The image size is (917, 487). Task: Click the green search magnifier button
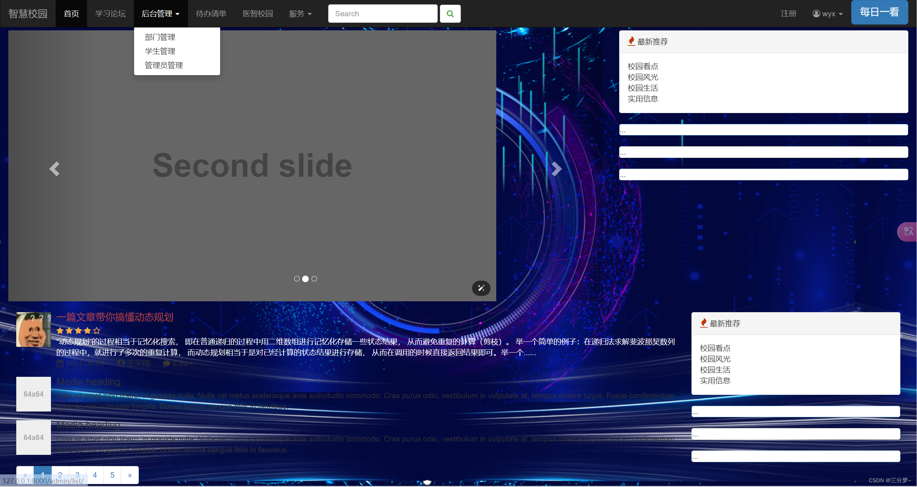(450, 14)
